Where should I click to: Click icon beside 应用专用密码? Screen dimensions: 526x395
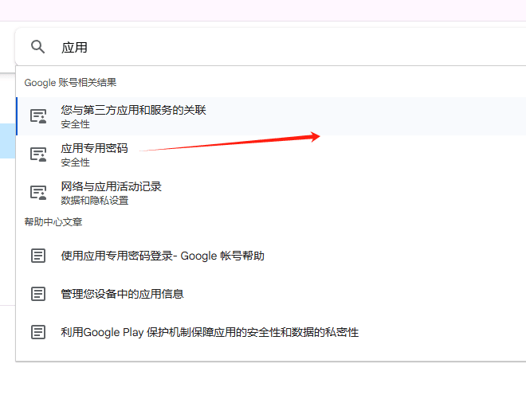click(x=38, y=154)
